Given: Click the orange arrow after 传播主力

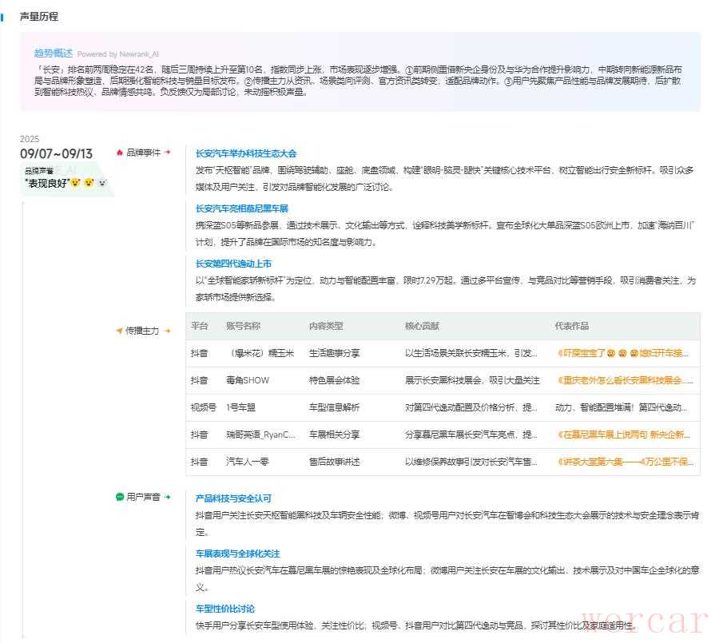Looking at the screenshot, I should point(168,331).
